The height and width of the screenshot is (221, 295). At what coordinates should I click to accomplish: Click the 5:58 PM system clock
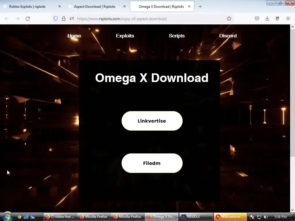[280, 217]
